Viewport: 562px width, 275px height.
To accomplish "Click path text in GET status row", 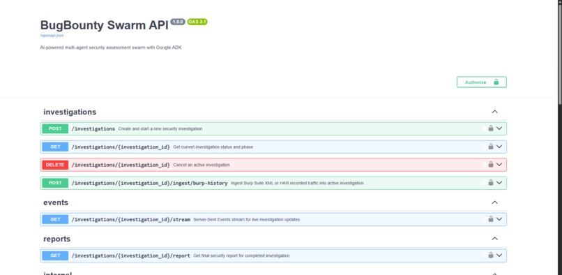I will click(121, 147).
